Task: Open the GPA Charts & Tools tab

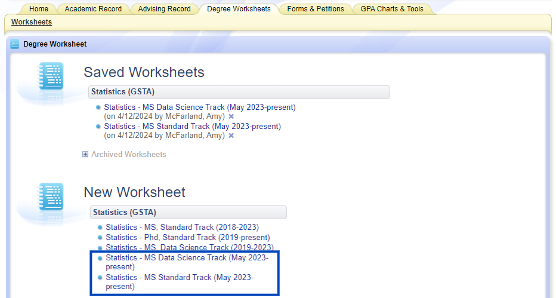Action: [x=392, y=9]
